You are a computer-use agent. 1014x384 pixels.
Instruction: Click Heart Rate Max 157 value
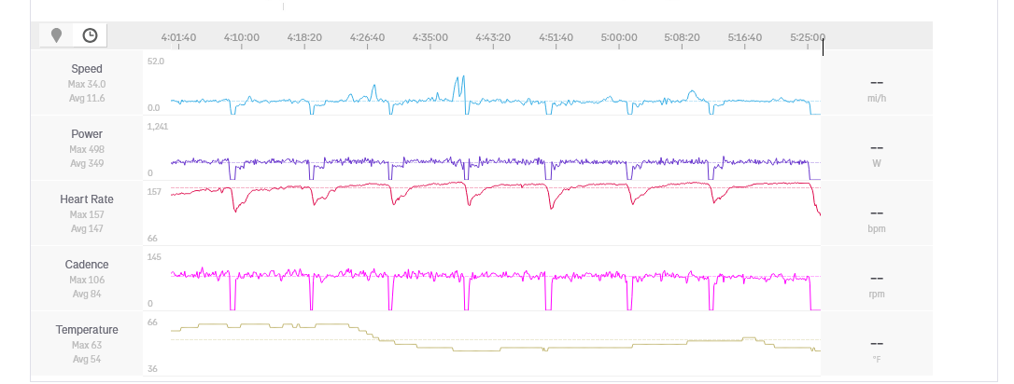coord(87,215)
